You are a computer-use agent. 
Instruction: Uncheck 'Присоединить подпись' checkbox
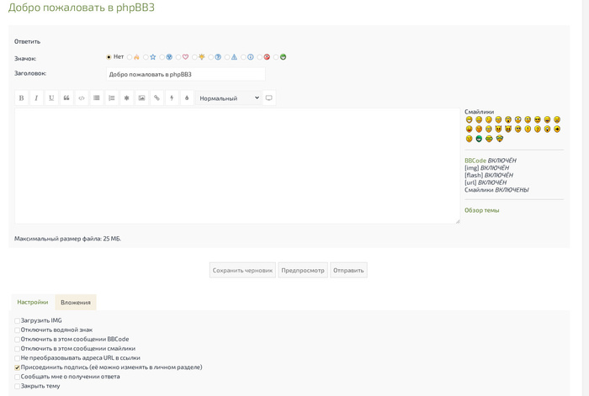[x=17, y=367]
